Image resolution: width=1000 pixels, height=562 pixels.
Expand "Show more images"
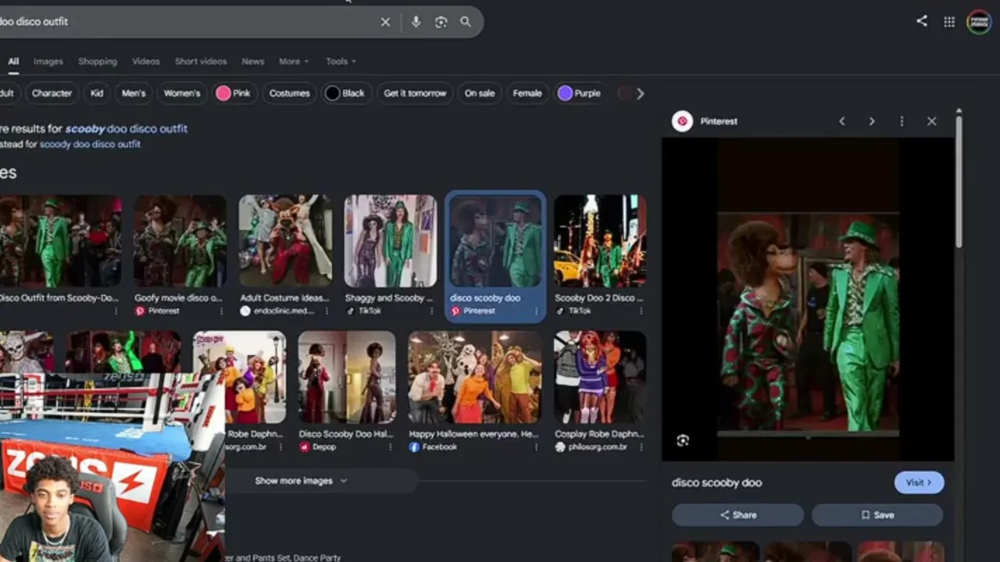click(301, 481)
